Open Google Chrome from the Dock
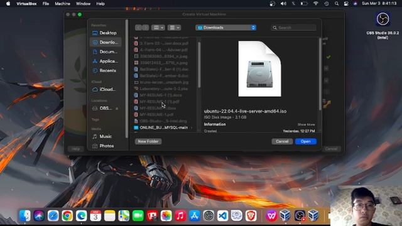The image size is (402, 226). [67, 216]
